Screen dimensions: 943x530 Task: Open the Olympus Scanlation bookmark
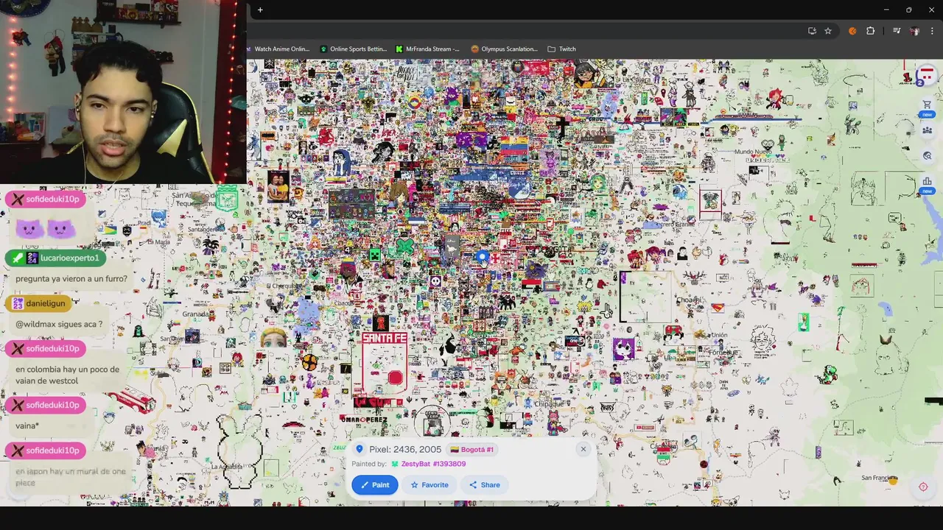(x=505, y=49)
